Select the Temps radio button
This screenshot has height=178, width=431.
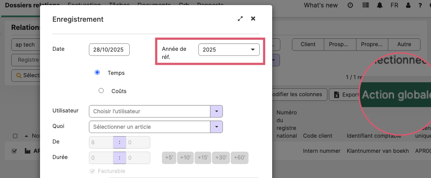click(x=97, y=73)
